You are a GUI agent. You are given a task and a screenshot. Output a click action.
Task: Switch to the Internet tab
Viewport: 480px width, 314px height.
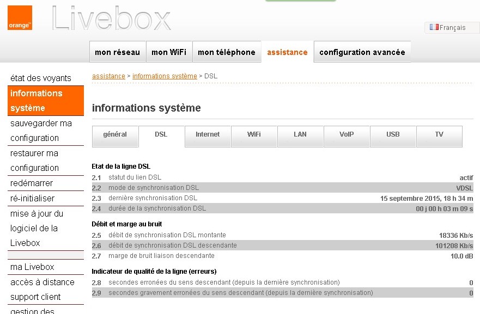click(x=208, y=134)
